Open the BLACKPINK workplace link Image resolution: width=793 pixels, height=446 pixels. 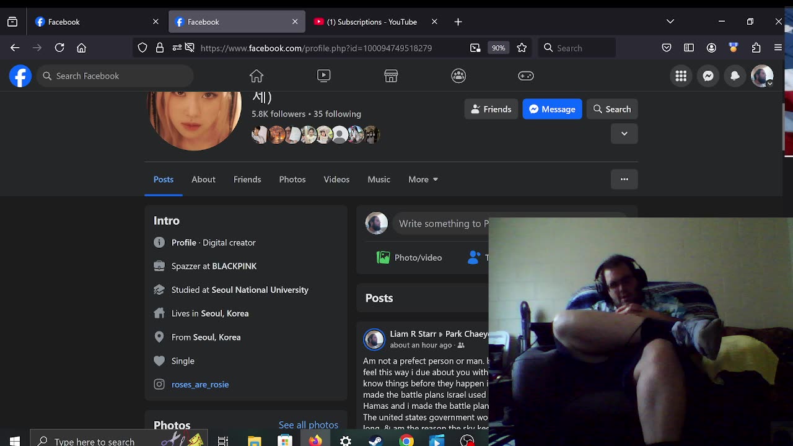coord(234,266)
